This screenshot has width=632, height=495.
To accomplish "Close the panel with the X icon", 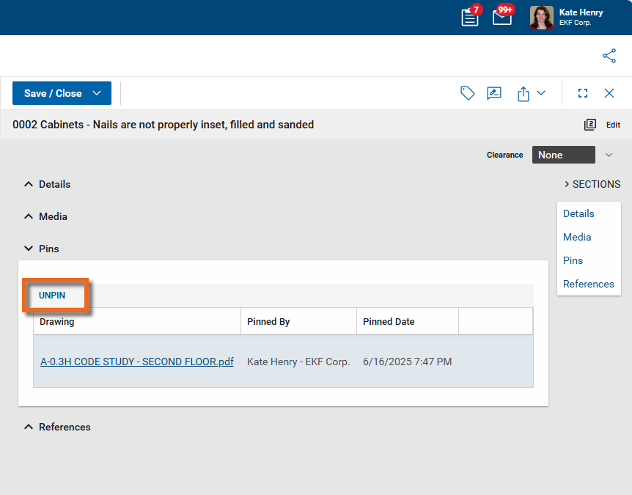I will (x=609, y=93).
